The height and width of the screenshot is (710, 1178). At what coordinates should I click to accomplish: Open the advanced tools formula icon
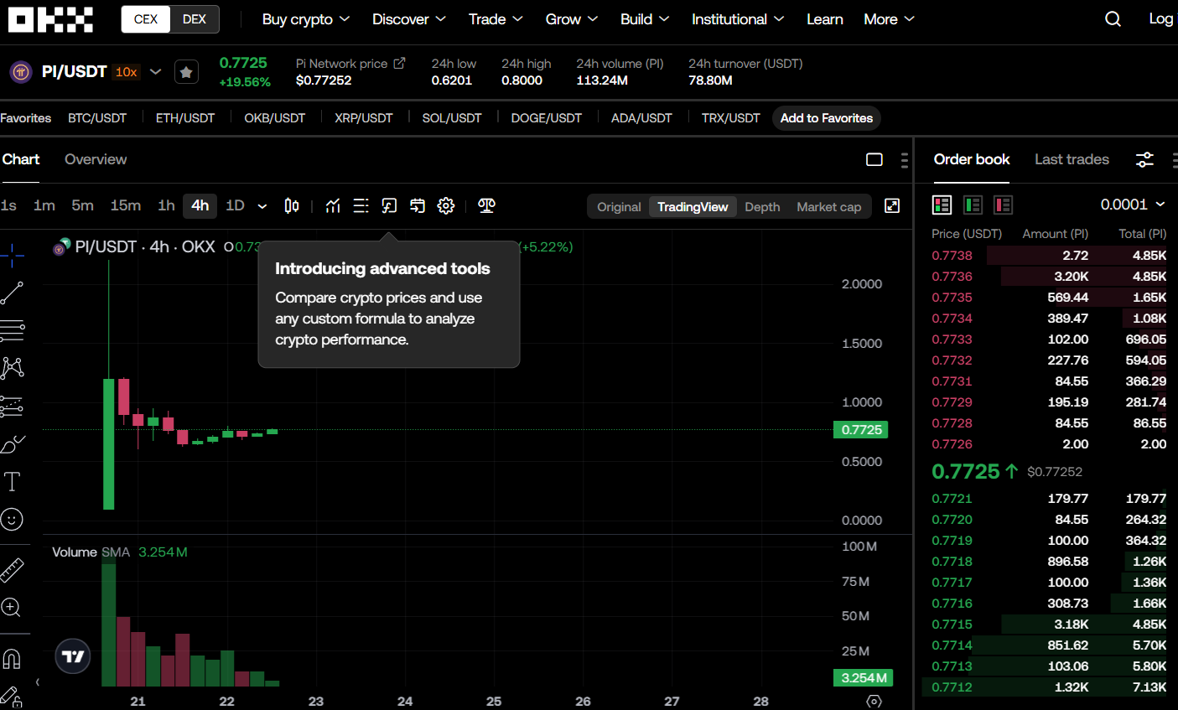tap(389, 206)
